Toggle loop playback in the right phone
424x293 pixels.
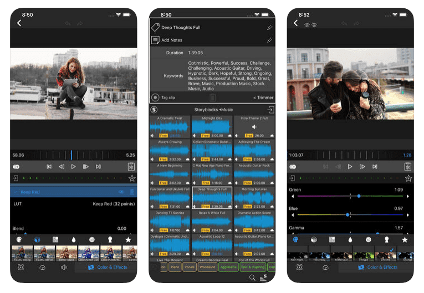[x=293, y=167]
